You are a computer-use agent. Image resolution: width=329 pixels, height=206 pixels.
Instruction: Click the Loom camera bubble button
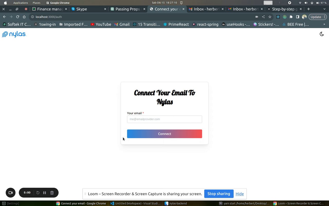11,193
